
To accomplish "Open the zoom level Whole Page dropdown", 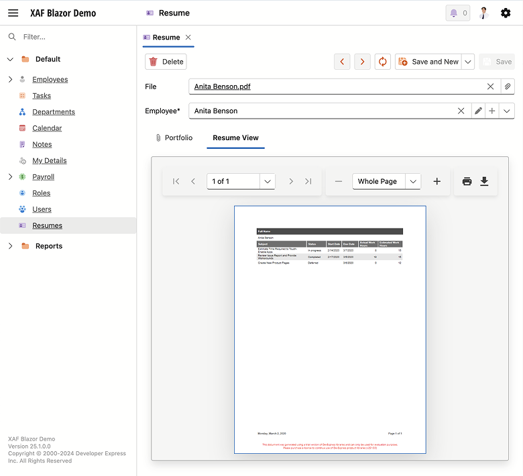I will (x=413, y=181).
